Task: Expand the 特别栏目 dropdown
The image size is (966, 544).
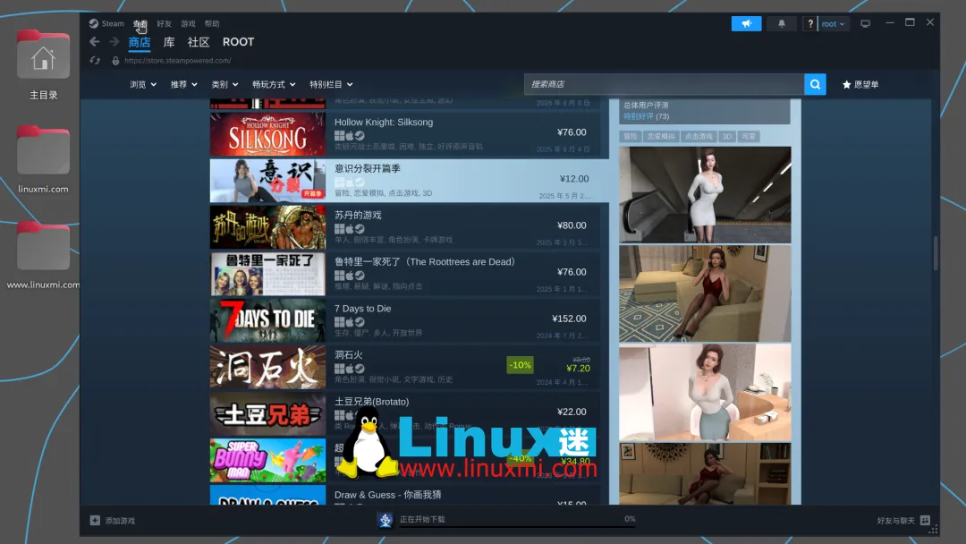Action: (331, 84)
